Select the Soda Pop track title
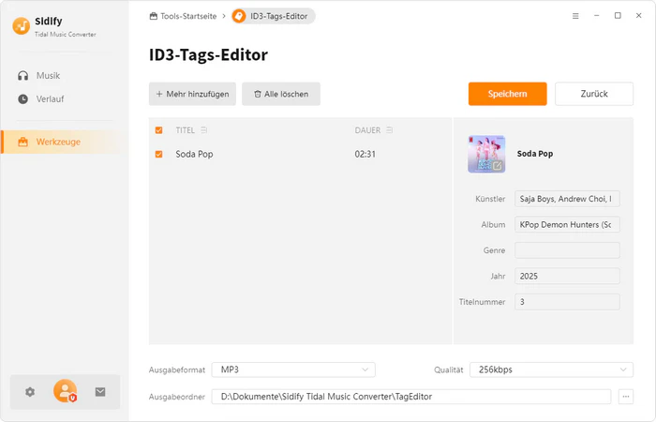 coord(195,154)
